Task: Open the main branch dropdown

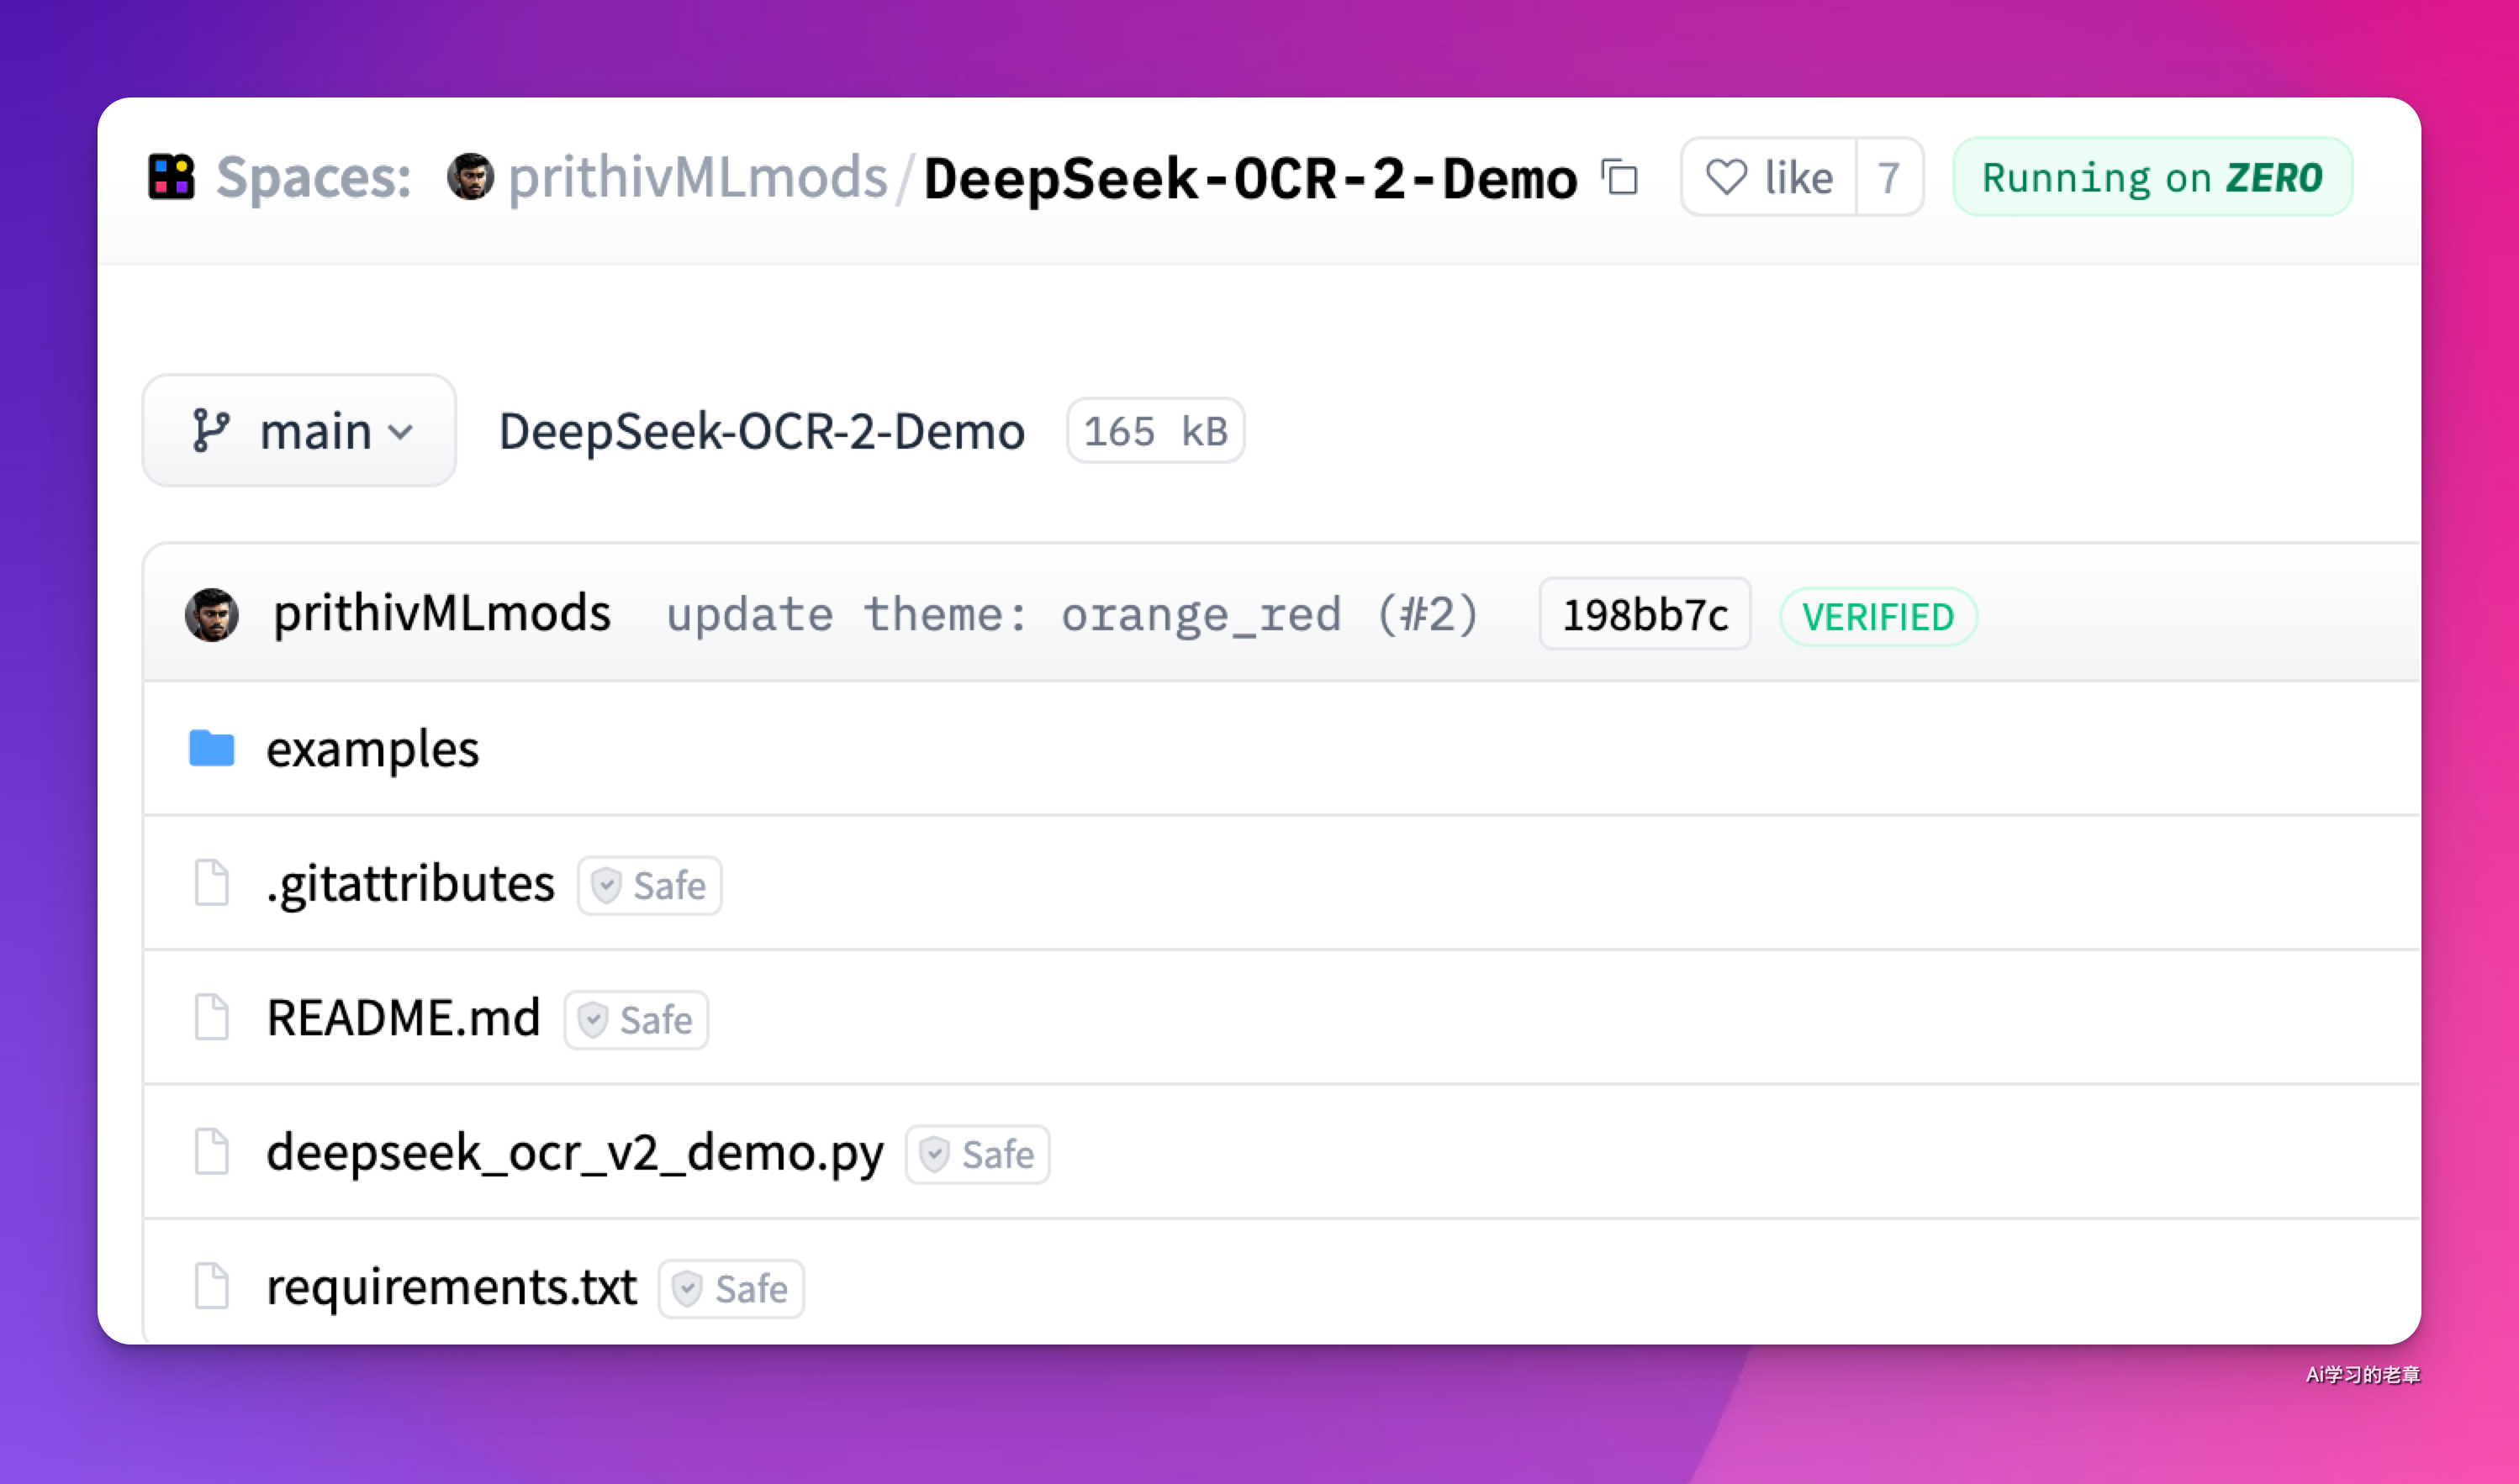Action: tap(299, 431)
